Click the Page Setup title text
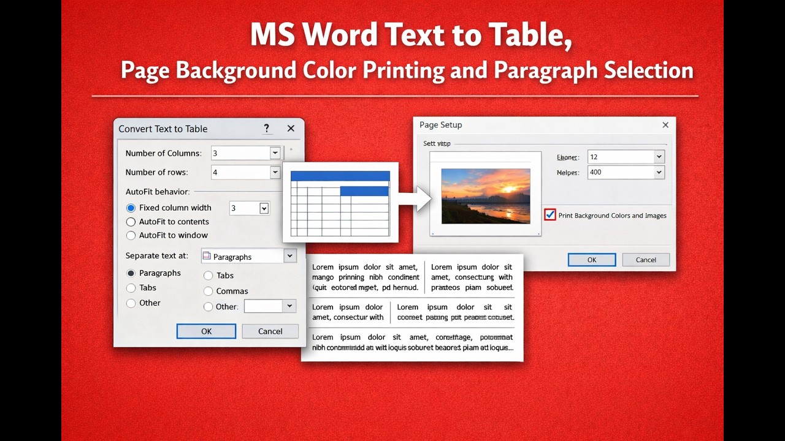 click(x=440, y=125)
